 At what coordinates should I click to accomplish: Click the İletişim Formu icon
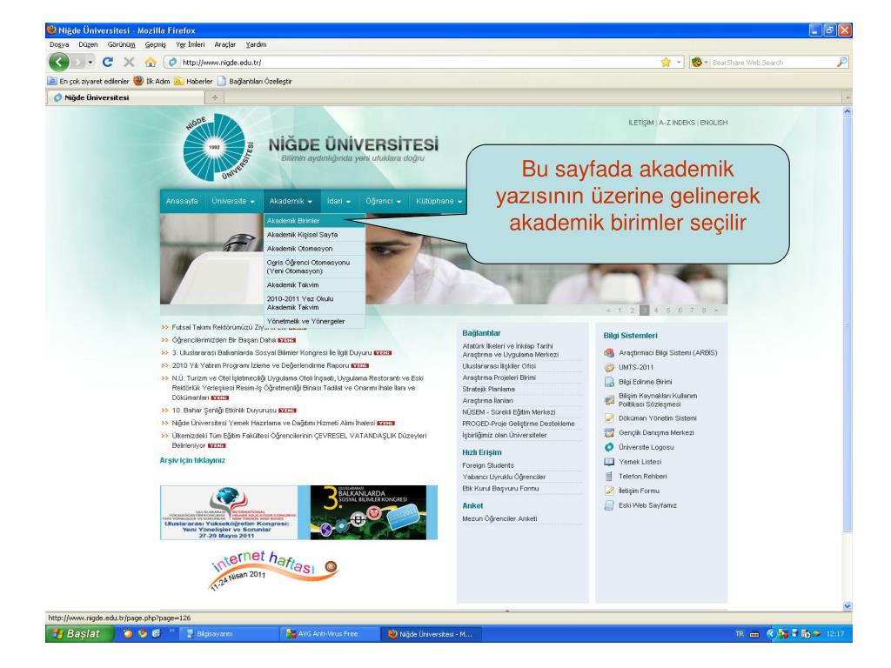click(609, 491)
